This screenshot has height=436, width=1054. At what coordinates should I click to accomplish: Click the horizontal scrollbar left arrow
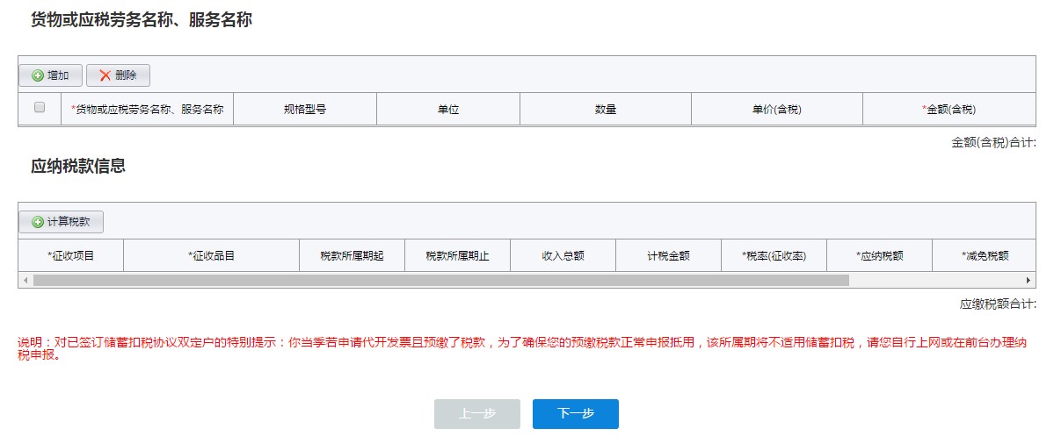[x=25, y=280]
